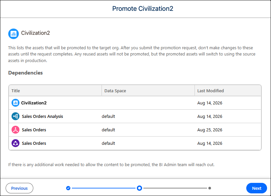Click the Sales Orders Analysis teal icon
The width and height of the screenshot is (271, 196).
(x=15, y=116)
